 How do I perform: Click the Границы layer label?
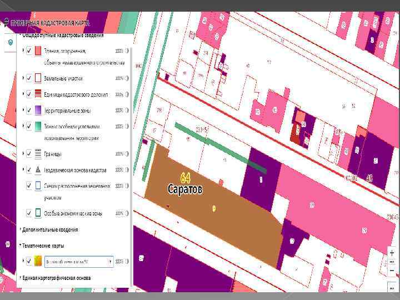53,154
